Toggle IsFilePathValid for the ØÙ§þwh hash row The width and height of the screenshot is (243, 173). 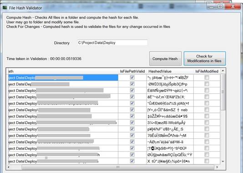(132, 155)
